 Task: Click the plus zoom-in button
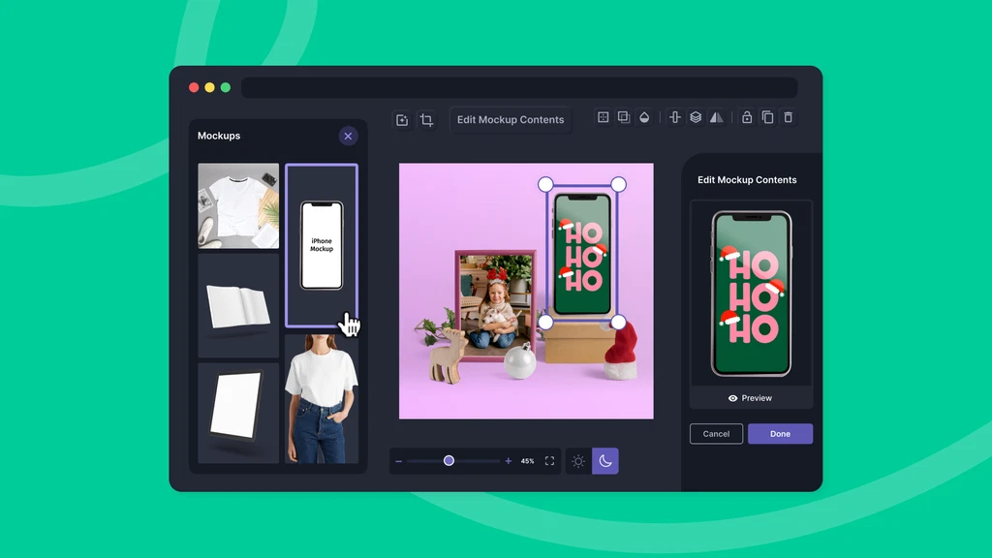[509, 461]
